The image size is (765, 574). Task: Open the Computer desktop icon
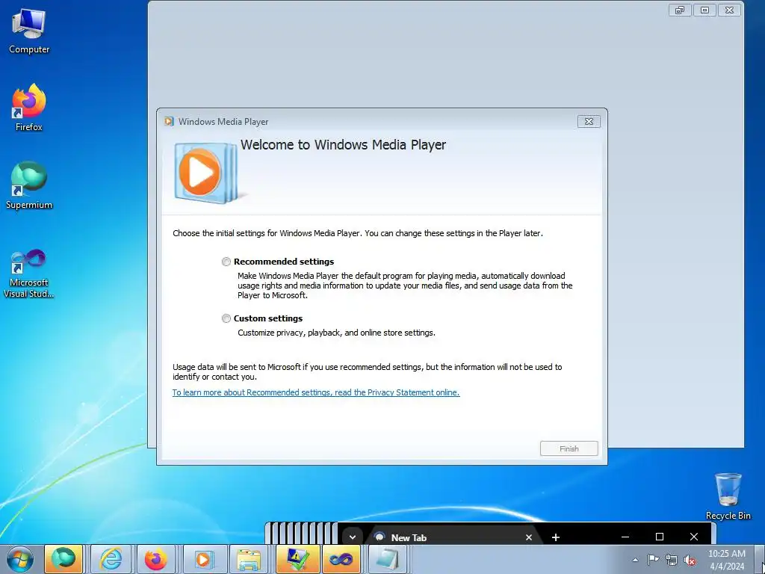pyautogui.click(x=29, y=31)
